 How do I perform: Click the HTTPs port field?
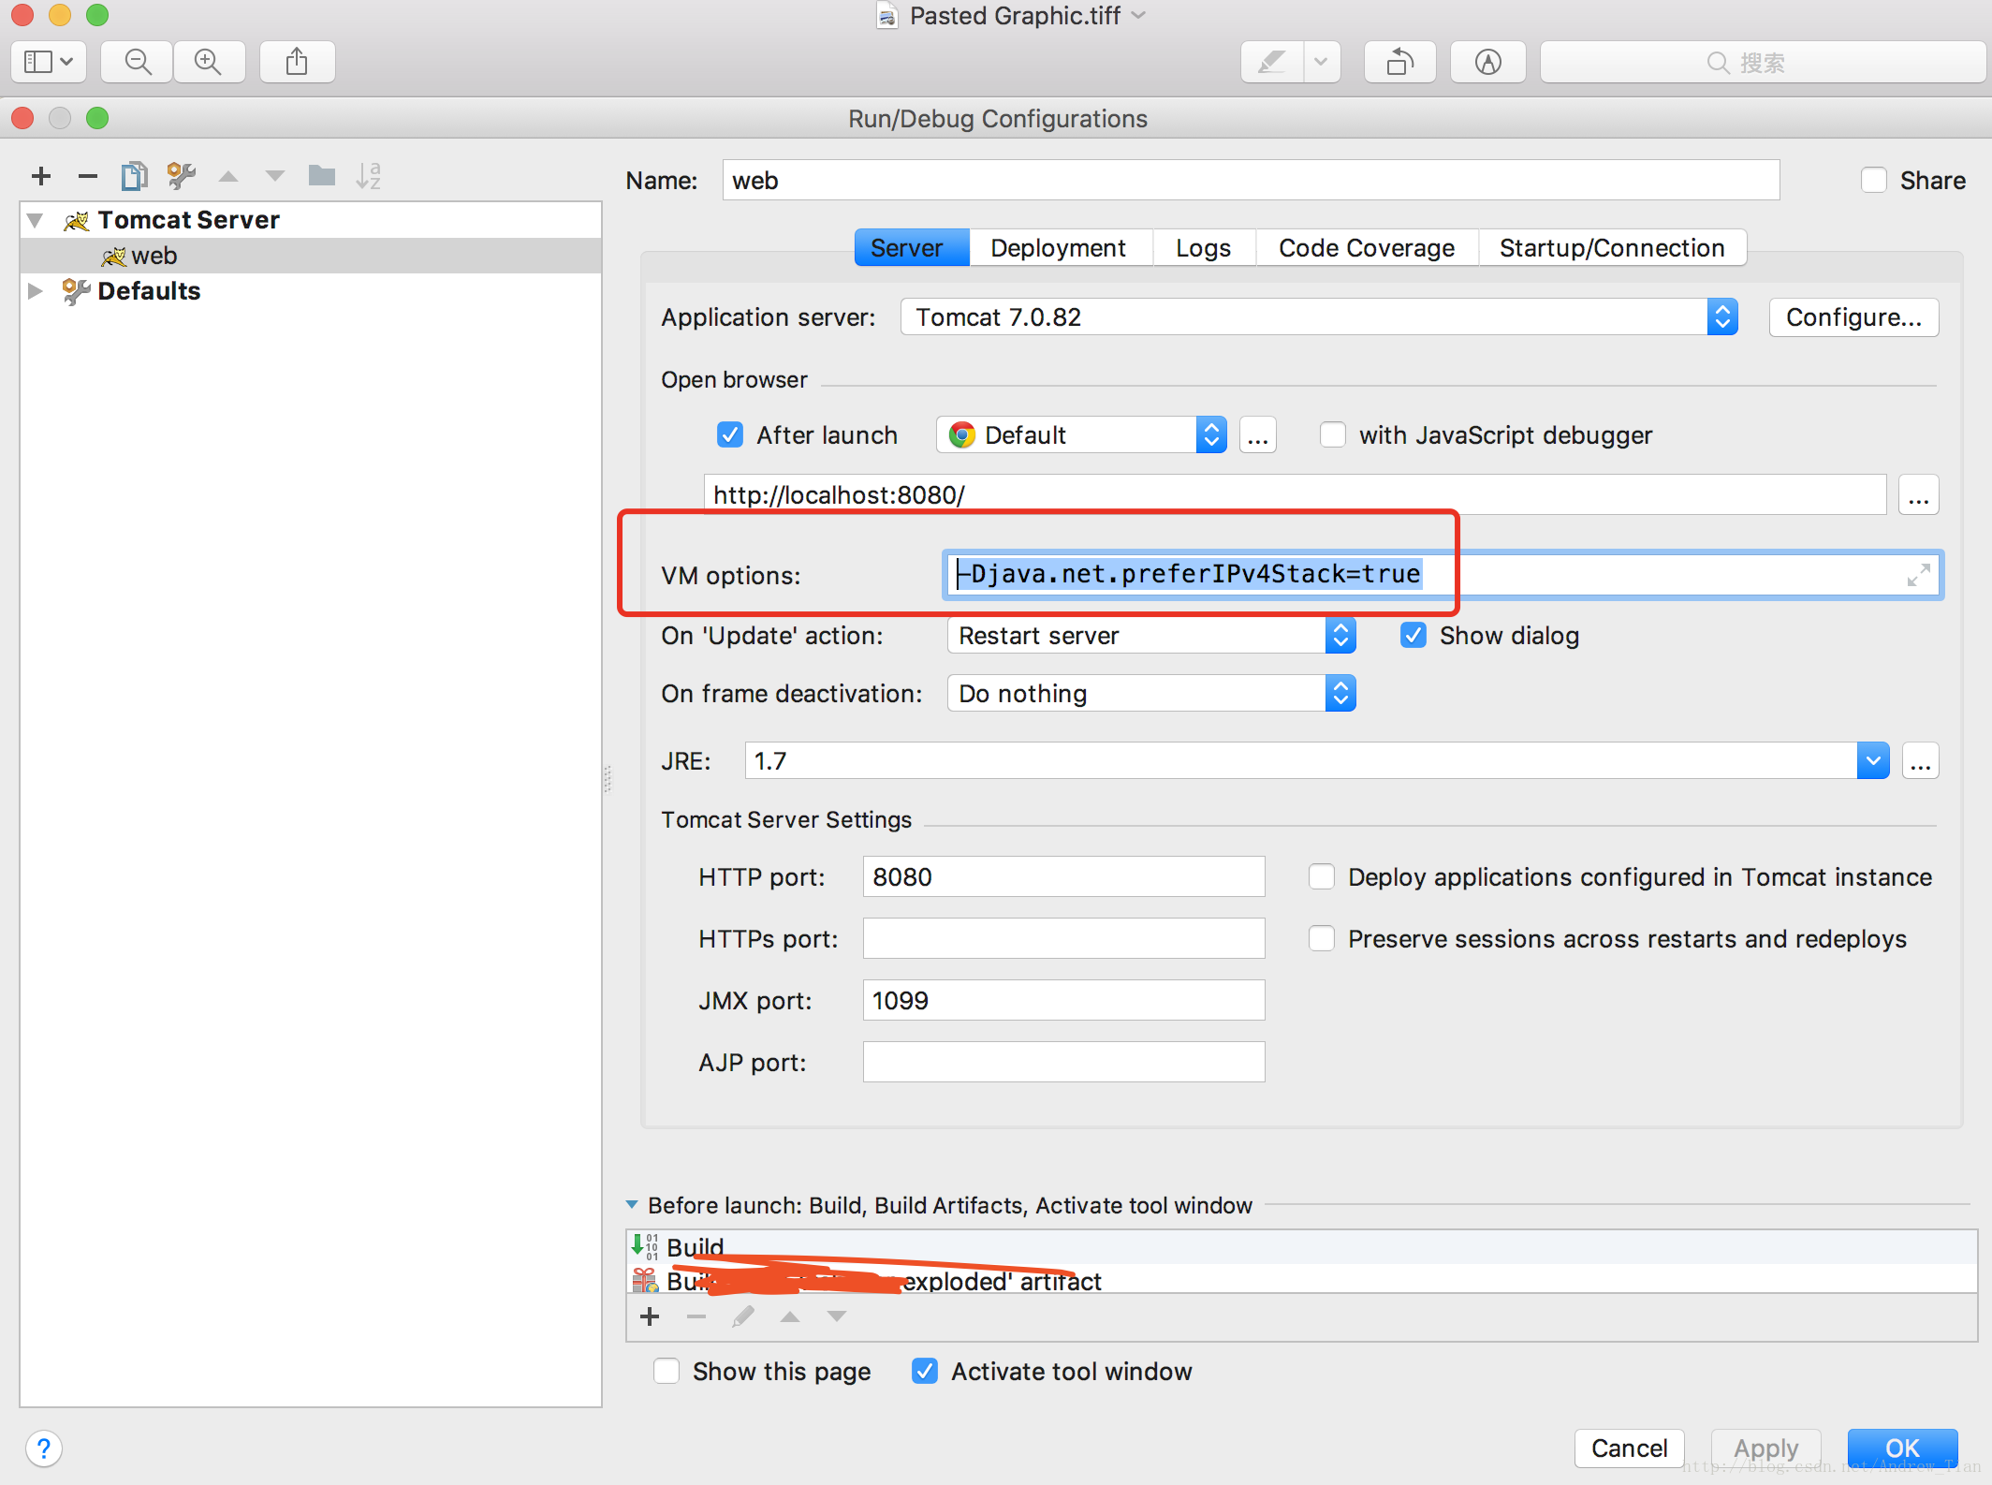[x=1063, y=939]
